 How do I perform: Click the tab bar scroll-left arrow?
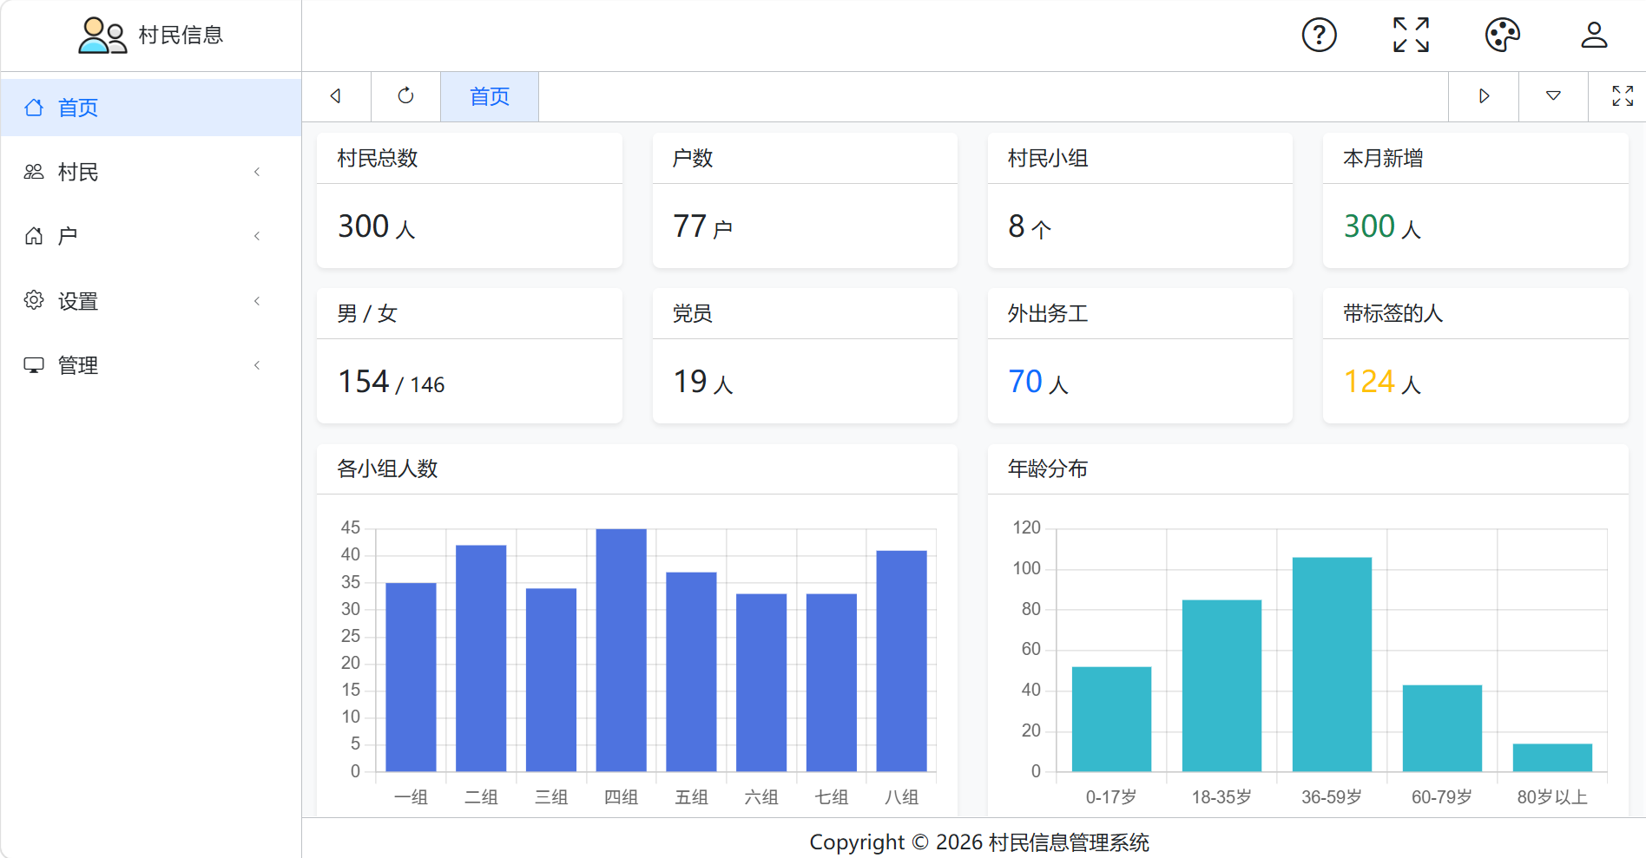(x=336, y=96)
